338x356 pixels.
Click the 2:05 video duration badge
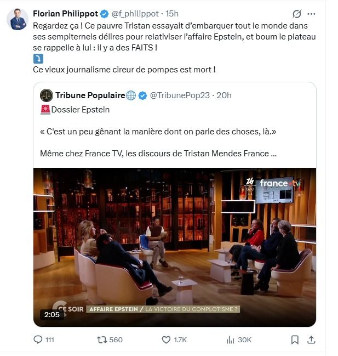pyautogui.click(x=51, y=315)
